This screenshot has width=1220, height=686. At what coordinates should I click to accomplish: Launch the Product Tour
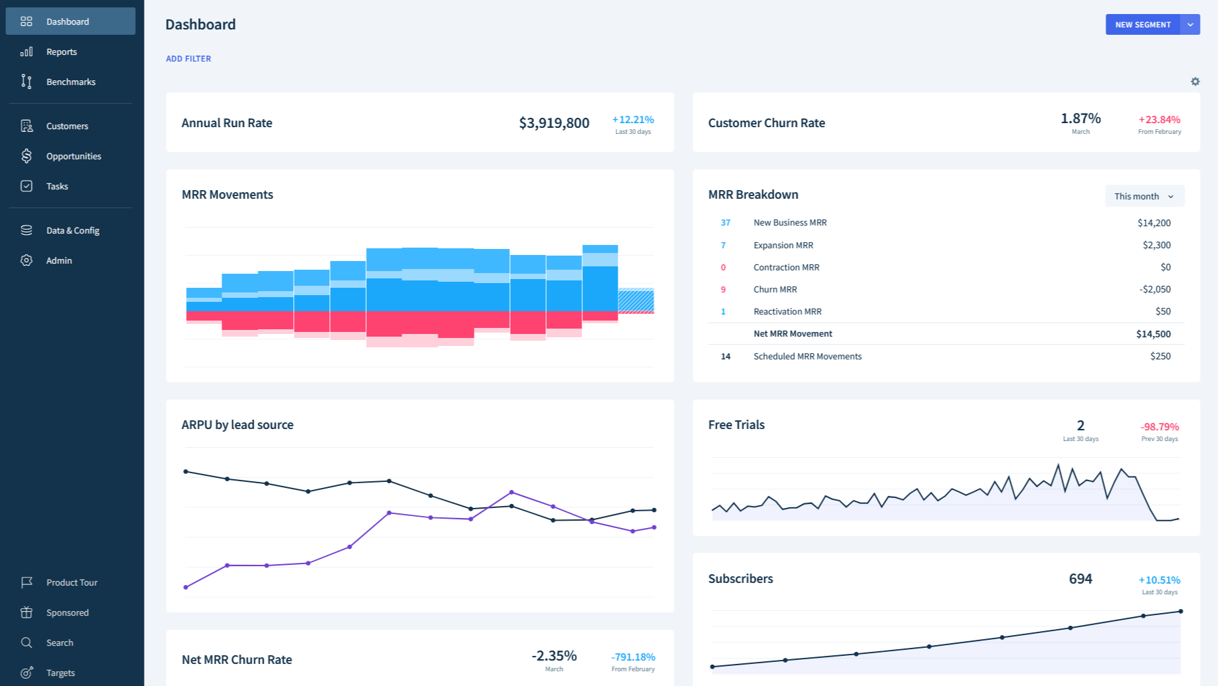(71, 582)
